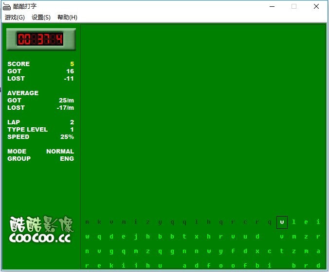Close the 酷酷打字 window
Viewport: 329px width, 272px height.
316,6
